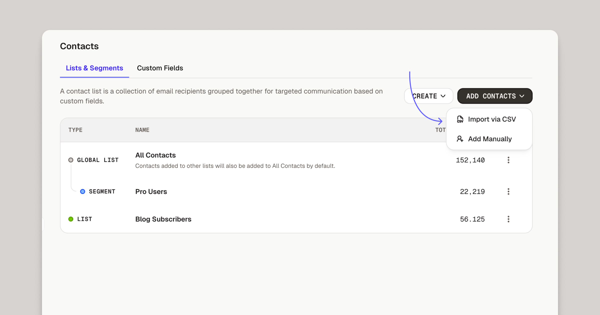Click the CSV file icon next to Import via CSV
The height and width of the screenshot is (315, 600).
click(460, 119)
